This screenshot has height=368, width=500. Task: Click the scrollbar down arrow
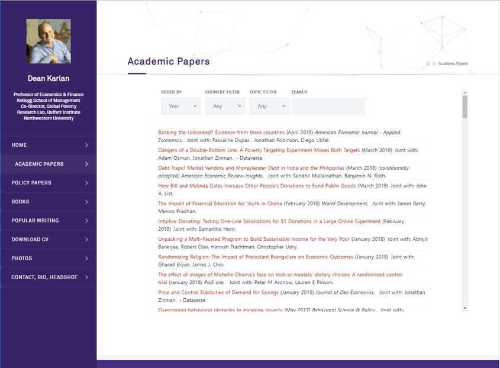coord(464,308)
